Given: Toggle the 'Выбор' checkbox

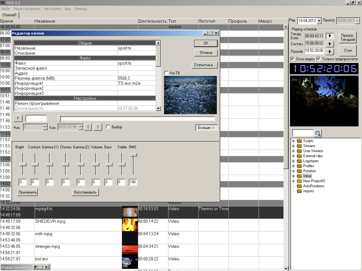Looking at the screenshot, I should (108, 127).
